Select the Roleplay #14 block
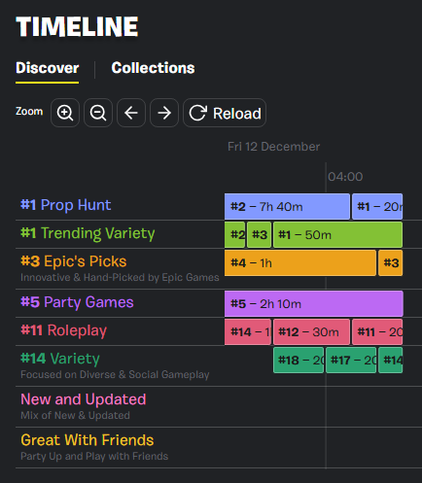The width and height of the screenshot is (422, 483). [x=248, y=332]
